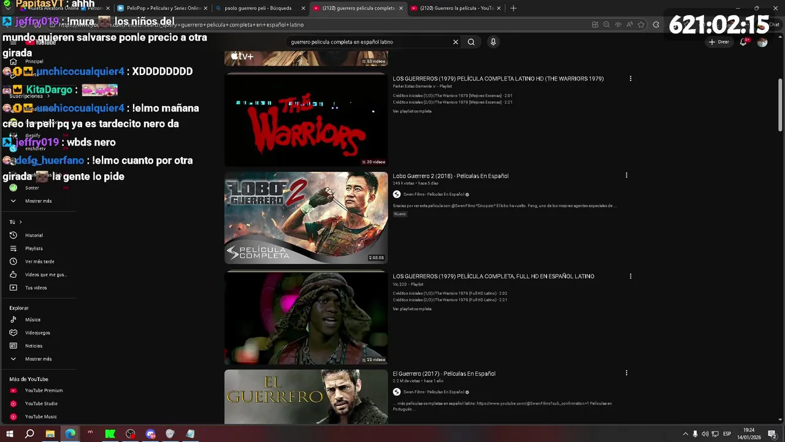Add page to favorites star icon
Image resolution: width=785 pixels, height=442 pixels.
tap(641, 25)
